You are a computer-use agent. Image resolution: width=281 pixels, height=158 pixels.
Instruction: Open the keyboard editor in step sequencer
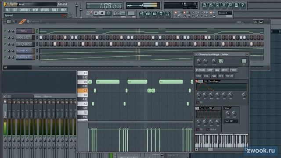point(261,22)
